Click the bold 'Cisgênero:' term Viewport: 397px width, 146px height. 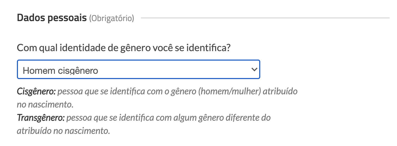tap(36, 91)
